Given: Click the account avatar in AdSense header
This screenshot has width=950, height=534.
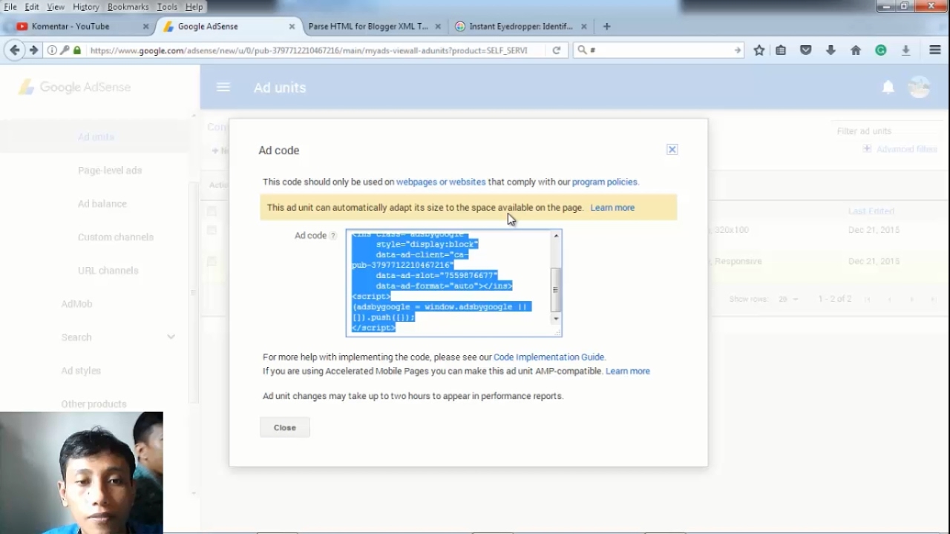Looking at the screenshot, I should [920, 88].
